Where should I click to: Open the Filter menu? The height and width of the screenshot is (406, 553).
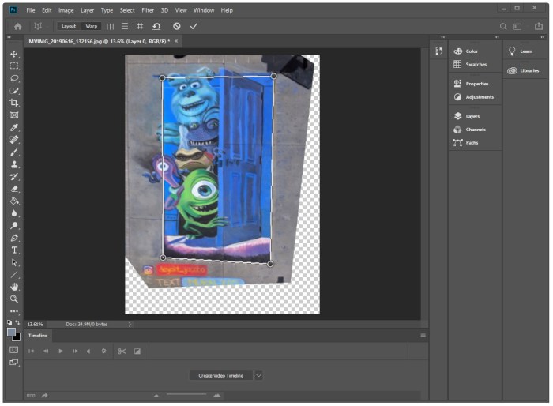[148, 10]
